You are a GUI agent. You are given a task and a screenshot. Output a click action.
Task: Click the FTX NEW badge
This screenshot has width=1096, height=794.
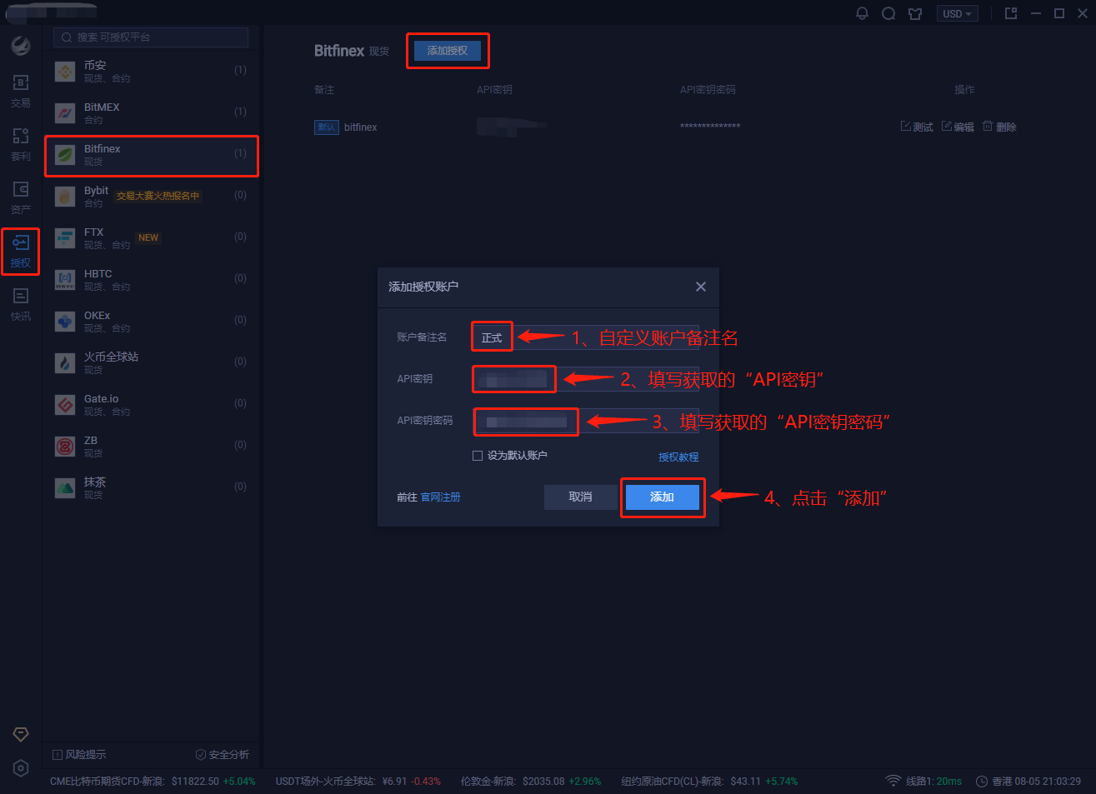[148, 237]
